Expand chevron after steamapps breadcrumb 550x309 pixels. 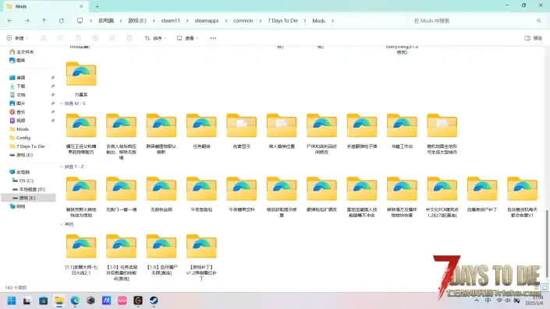226,21
